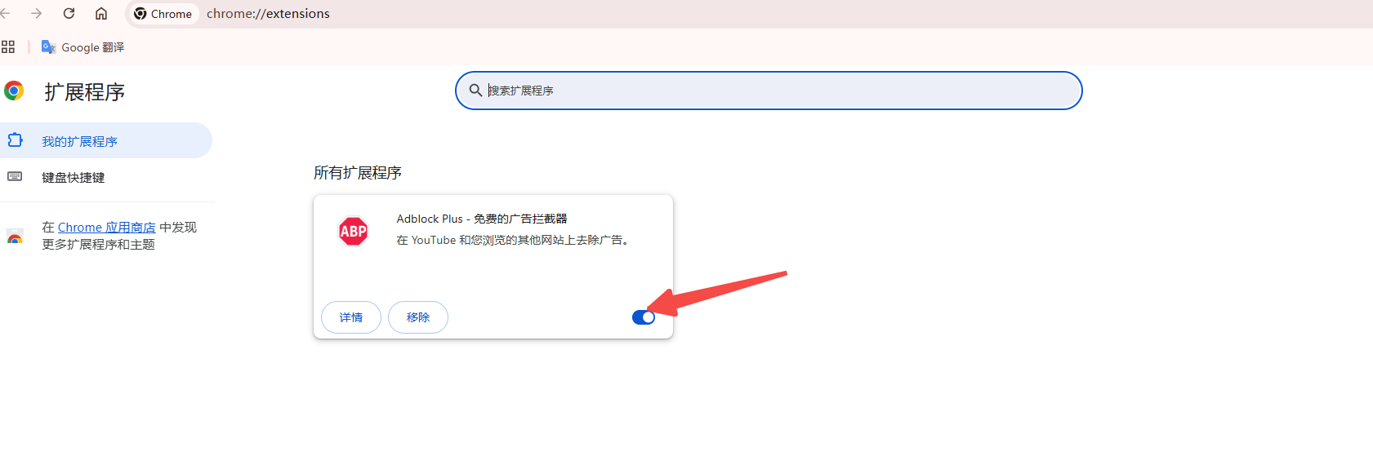
Task: Click the Adblock Plus extension title
Action: pyautogui.click(x=482, y=219)
